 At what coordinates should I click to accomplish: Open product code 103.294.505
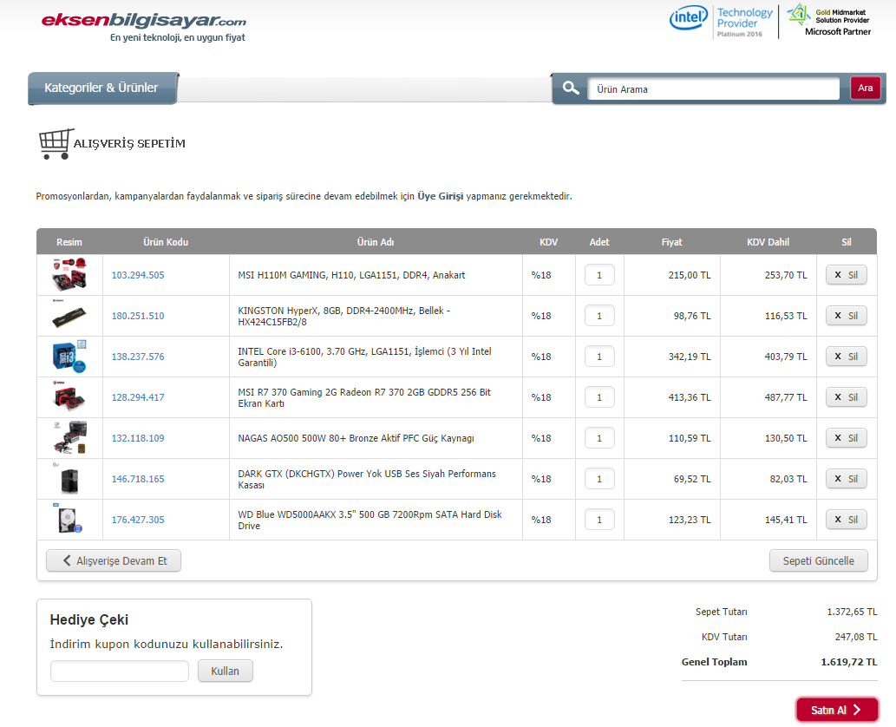[x=138, y=275]
